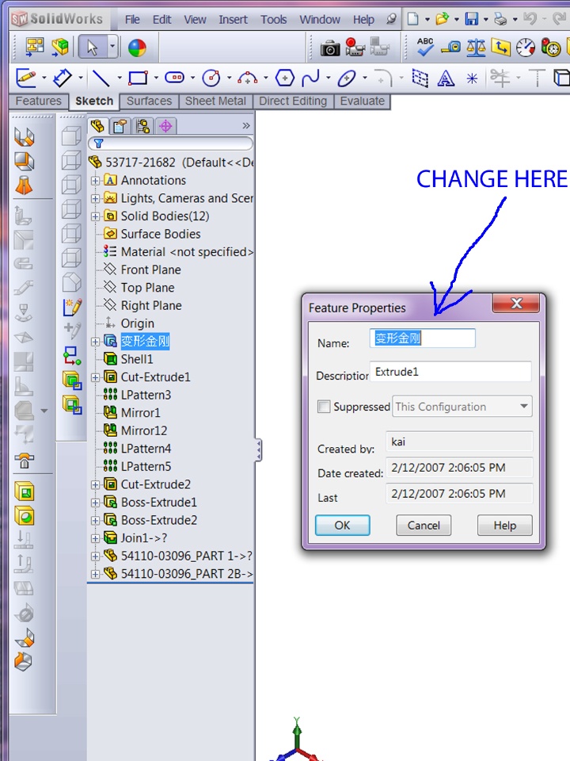This screenshot has height=761, width=570.
Task: Click the Mass Properties scale icon
Action: (476, 48)
